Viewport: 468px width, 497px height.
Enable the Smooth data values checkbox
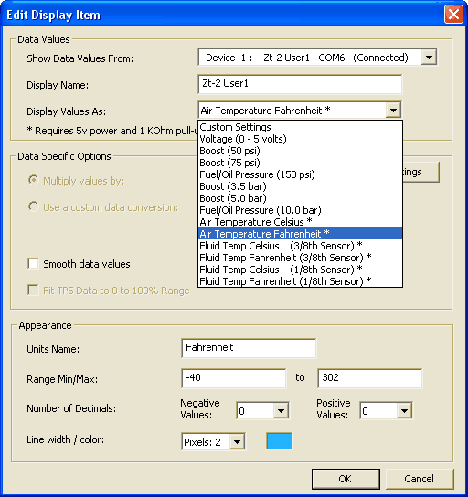click(33, 263)
